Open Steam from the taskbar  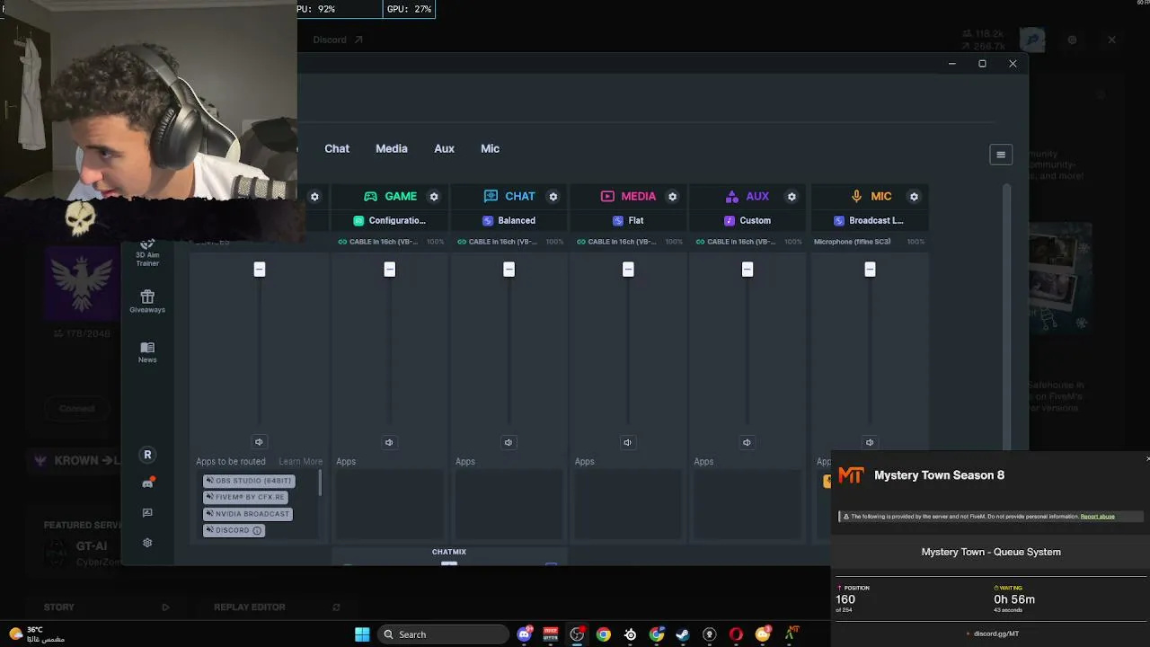683,634
